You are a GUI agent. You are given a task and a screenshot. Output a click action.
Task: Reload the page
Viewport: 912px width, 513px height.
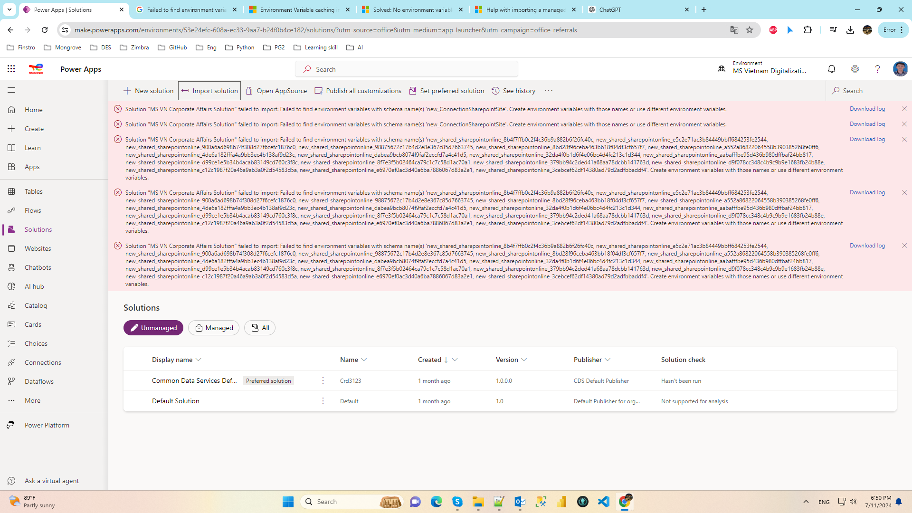45,30
